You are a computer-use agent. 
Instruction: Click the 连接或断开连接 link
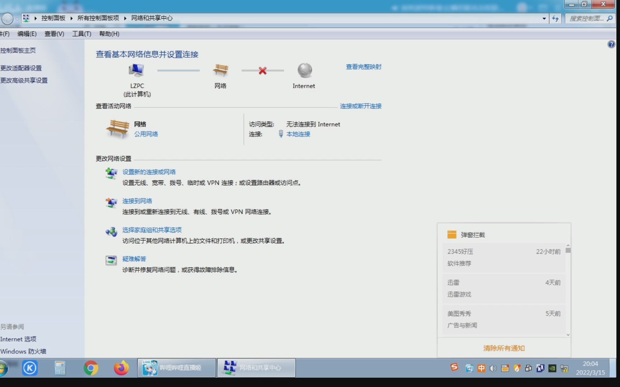361,106
